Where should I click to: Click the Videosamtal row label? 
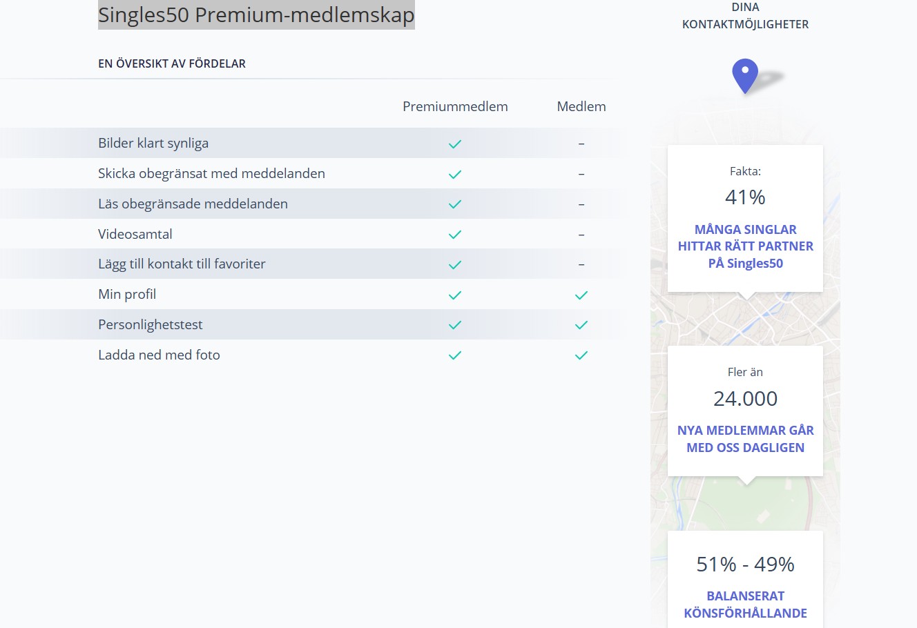(x=135, y=234)
